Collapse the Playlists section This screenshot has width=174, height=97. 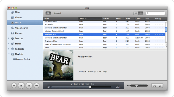point(9,54)
